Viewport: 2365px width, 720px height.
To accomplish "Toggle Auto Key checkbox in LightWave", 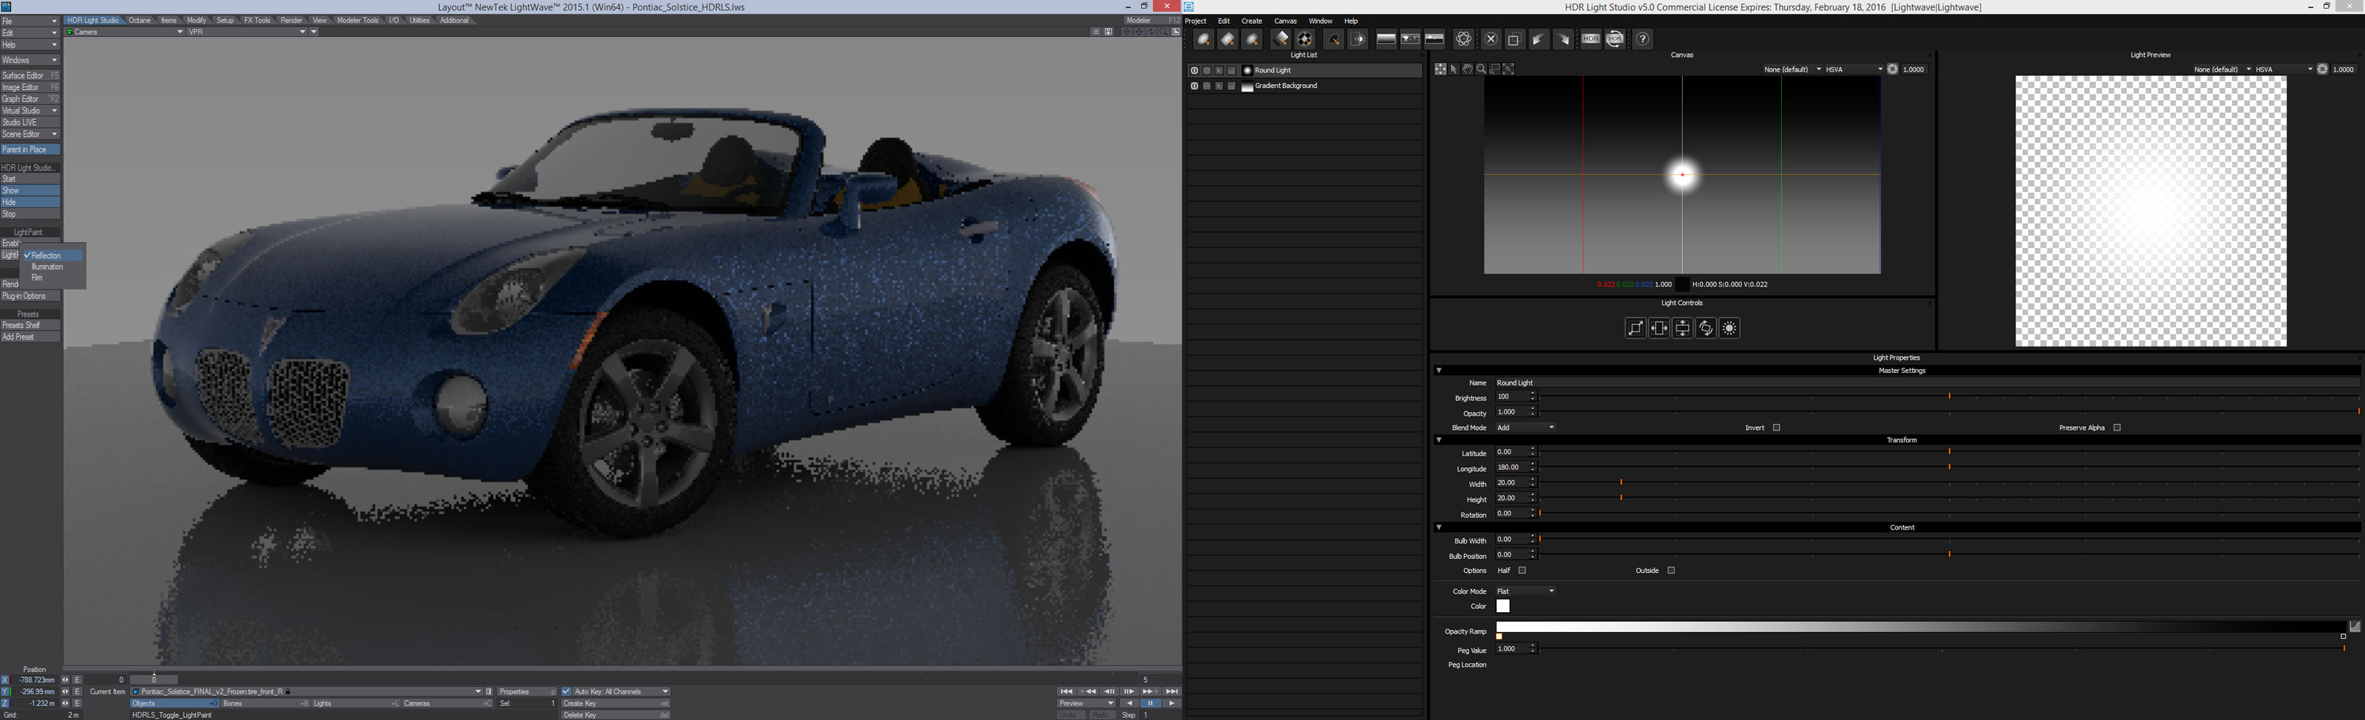I will tap(566, 691).
